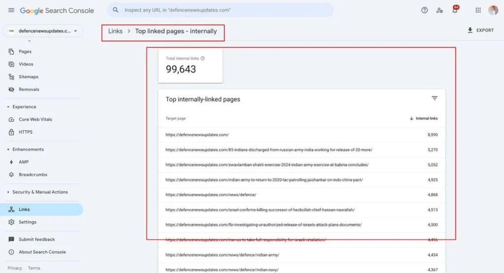Click the EXPORT button
The image size is (504, 273).
480,30
